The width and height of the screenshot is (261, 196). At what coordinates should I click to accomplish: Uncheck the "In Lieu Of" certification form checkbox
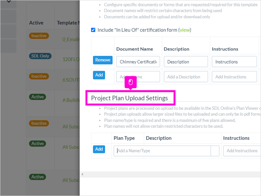(x=93, y=30)
